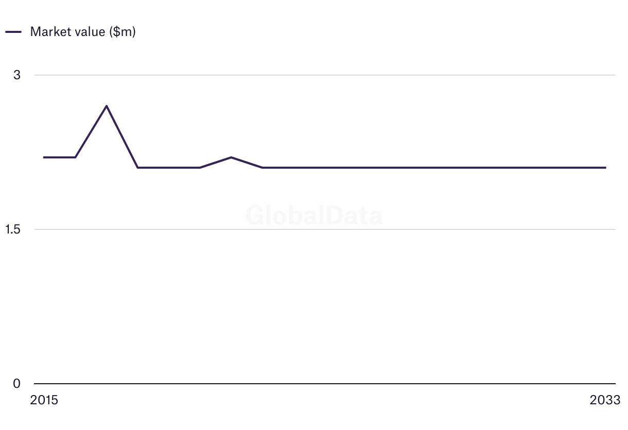Click the line point just before the peak rise
This screenshot has width=628, height=430.
pyautogui.click(x=76, y=157)
